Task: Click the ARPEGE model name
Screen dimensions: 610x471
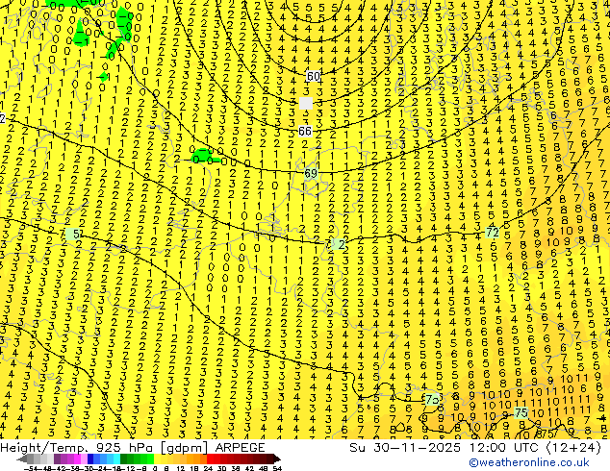Action: [240, 448]
